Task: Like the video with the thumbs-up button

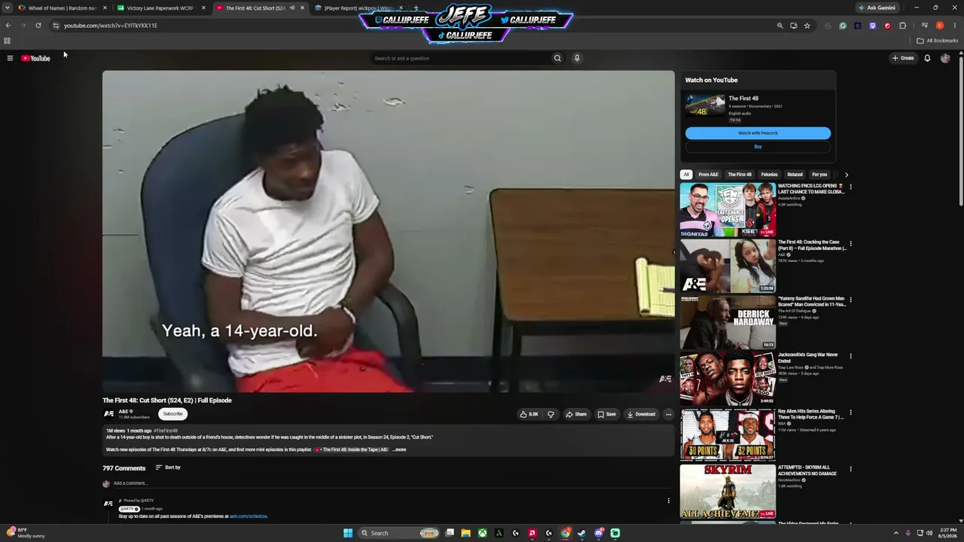Action: pyautogui.click(x=529, y=414)
